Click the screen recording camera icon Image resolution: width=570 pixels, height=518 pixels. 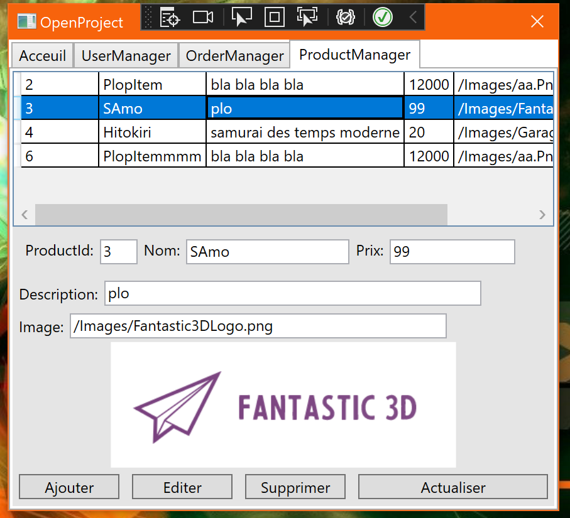pos(202,18)
